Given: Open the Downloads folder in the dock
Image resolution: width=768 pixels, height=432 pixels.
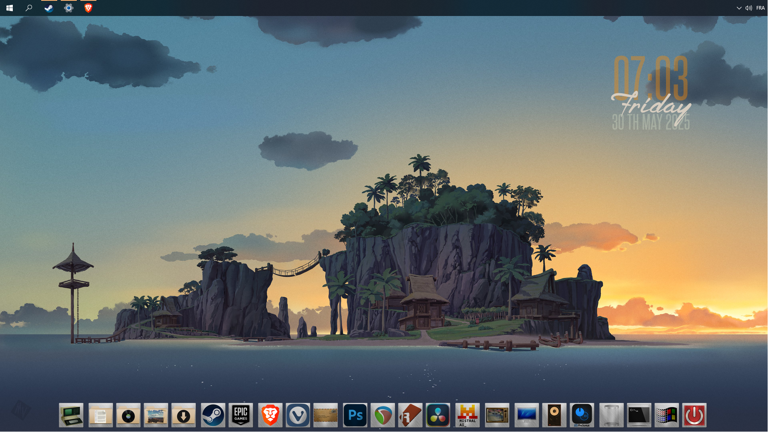Looking at the screenshot, I should [x=184, y=415].
